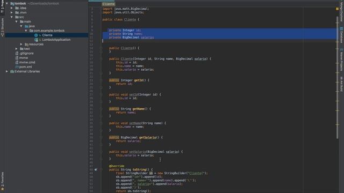Click the editor vertical scrollbar thumb

click(x=338, y=77)
